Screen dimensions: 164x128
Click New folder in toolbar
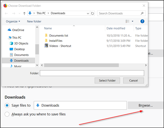click(34, 21)
